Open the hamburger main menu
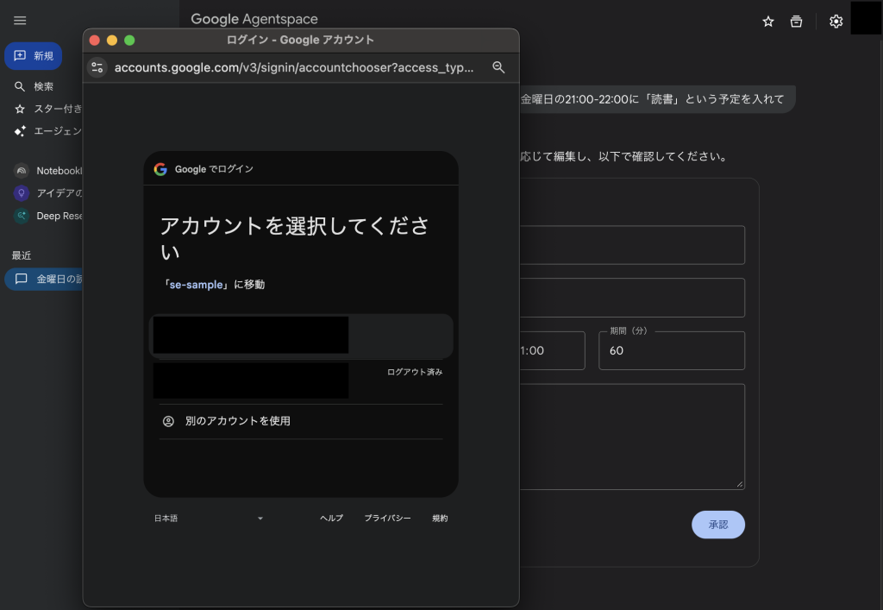The width and height of the screenshot is (883, 610). click(x=20, y=21)
